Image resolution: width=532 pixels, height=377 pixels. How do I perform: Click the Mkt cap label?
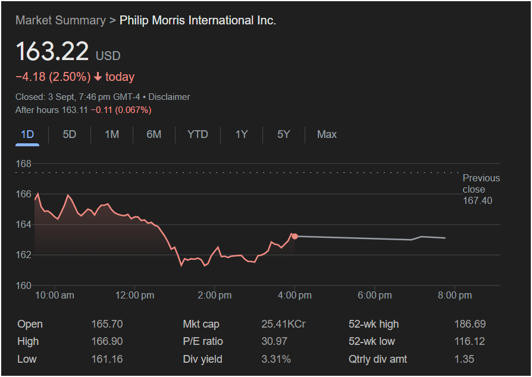tap(201, 324)
